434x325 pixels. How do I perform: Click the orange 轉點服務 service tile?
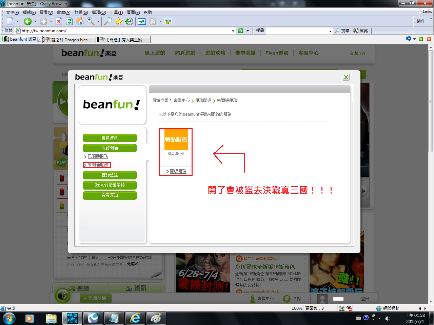(x=176, y=139)
